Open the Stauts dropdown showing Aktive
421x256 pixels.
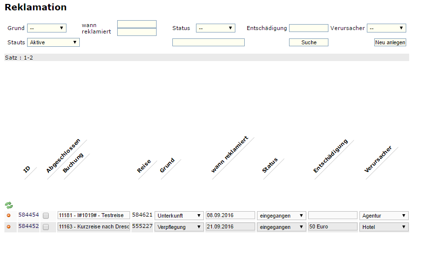tap(53, 42)
